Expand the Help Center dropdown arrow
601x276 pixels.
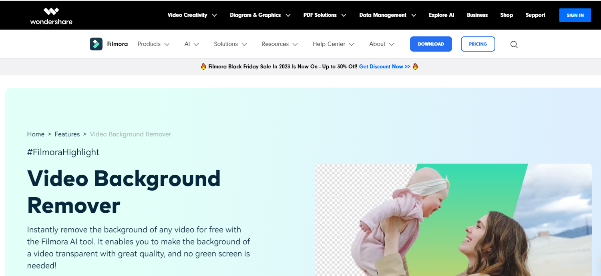coord(352,44)
